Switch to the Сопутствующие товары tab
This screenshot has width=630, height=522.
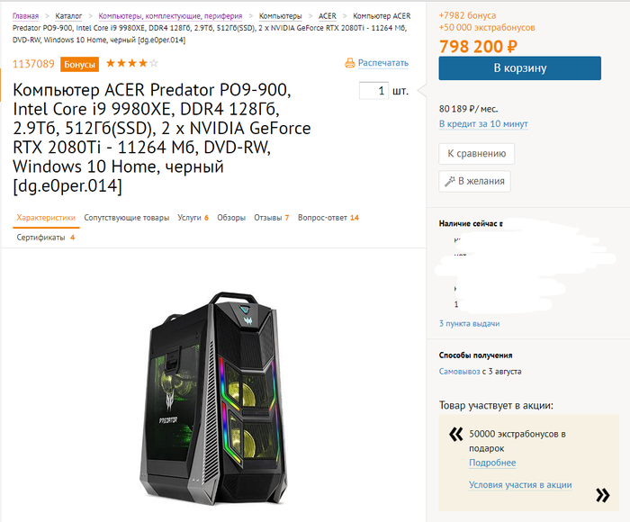(x=126, y=218)
